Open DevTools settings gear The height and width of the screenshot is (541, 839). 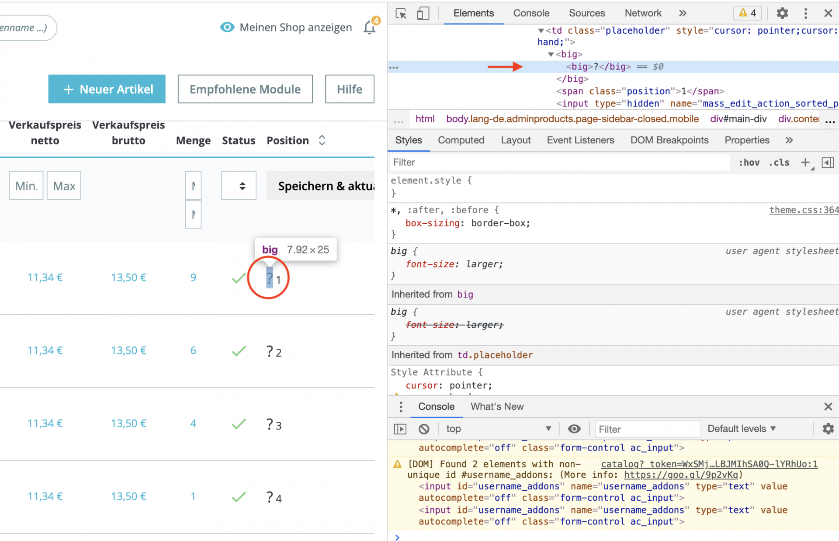click(782, 14)
